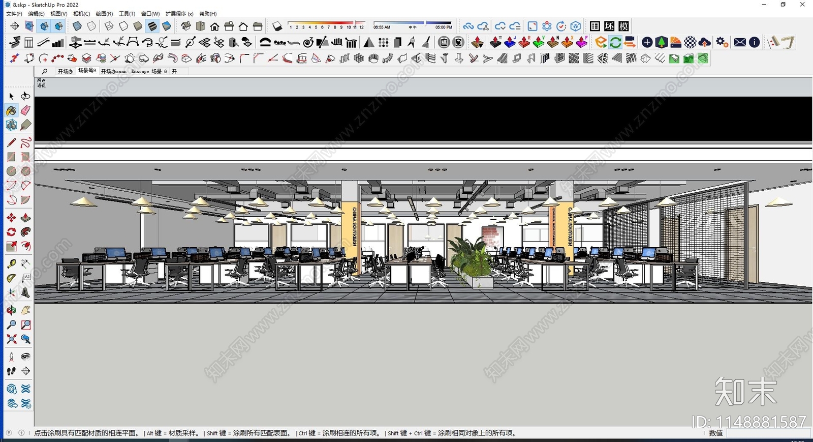The height and width of the screenshot is (442, 813).
Task: Click the scene search magnifier
Action: click(x=45, y=72)
